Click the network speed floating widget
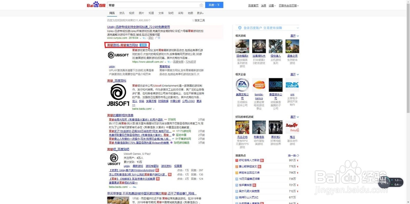 click(391, 182)
